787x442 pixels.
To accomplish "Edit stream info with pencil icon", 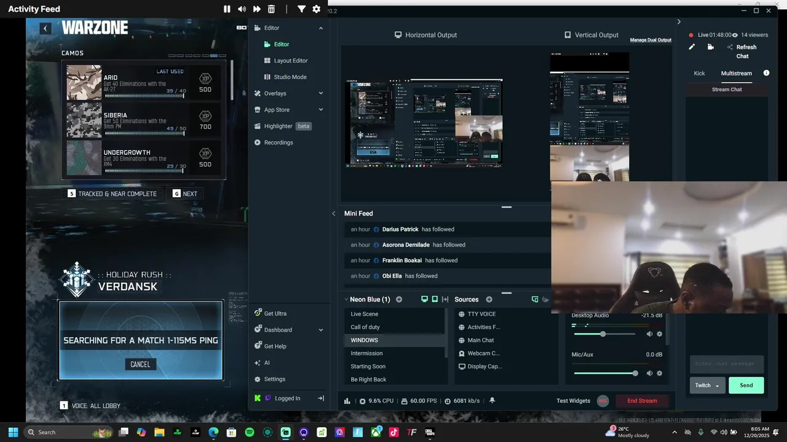I will click(x=692, y=47).
